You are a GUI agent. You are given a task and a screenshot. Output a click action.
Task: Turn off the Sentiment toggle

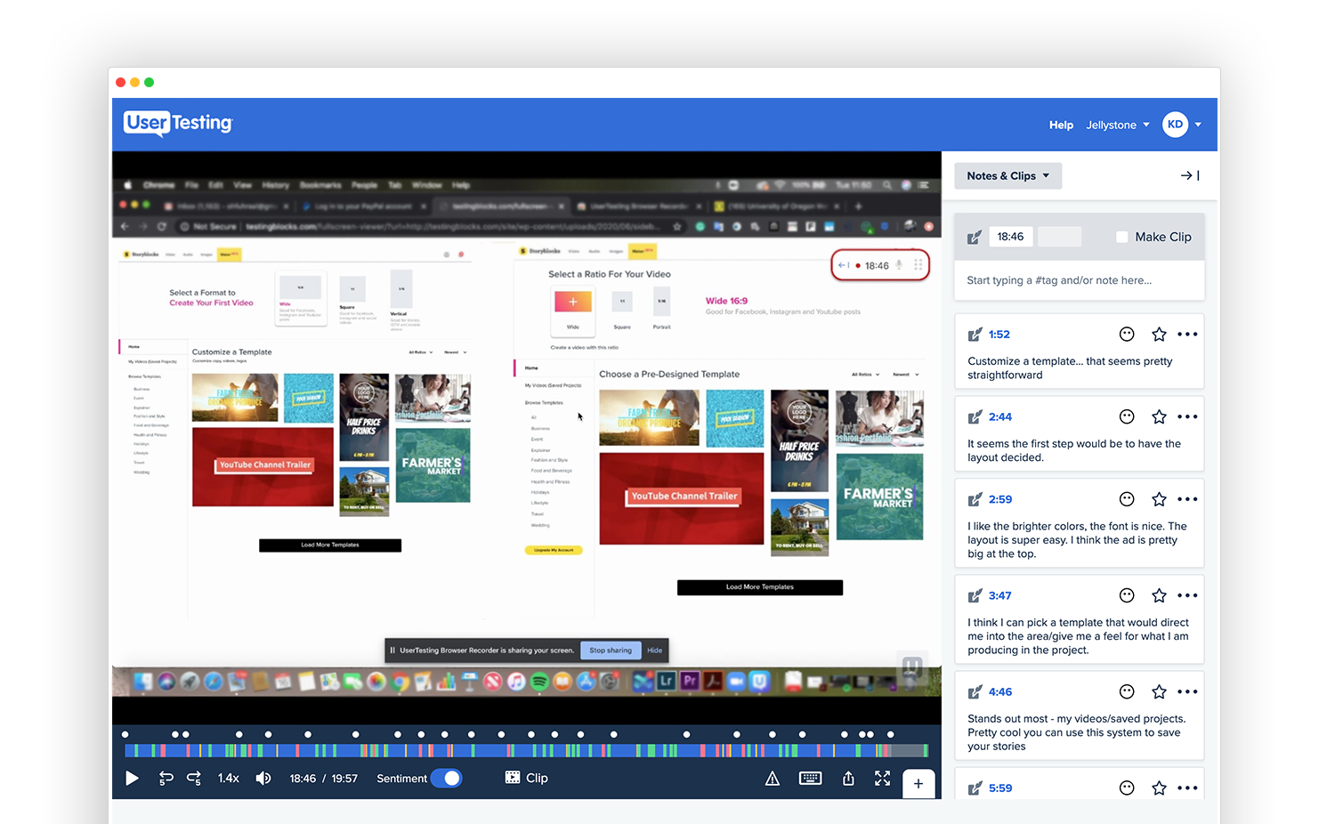447,779
